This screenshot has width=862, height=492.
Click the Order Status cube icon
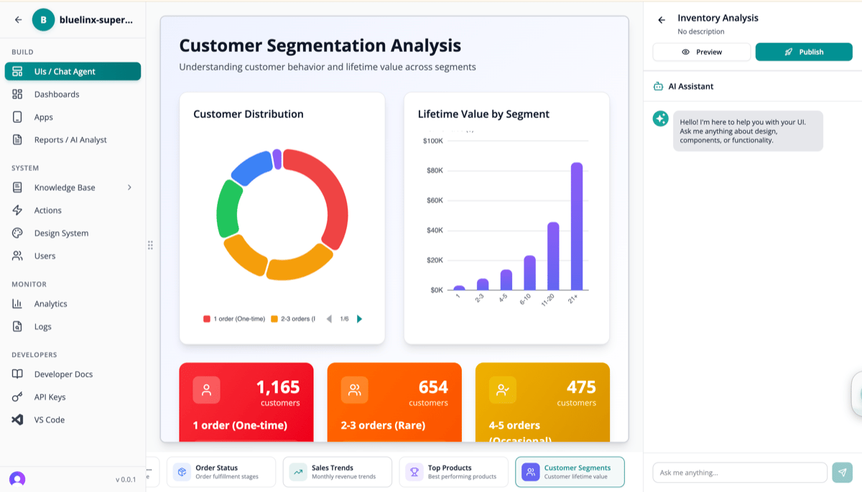[x=182, y=472]
